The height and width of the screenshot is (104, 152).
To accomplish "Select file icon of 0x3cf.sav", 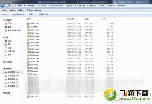I will [28, 27].
